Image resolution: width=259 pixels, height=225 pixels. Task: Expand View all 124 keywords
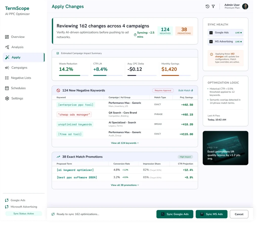[125, 143]
